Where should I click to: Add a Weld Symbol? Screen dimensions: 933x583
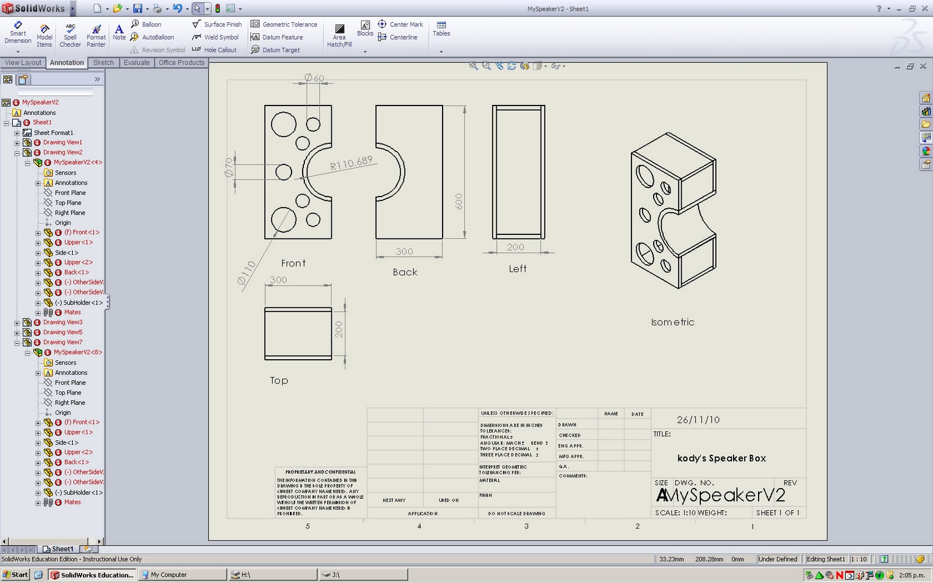(x=215, y=37)
